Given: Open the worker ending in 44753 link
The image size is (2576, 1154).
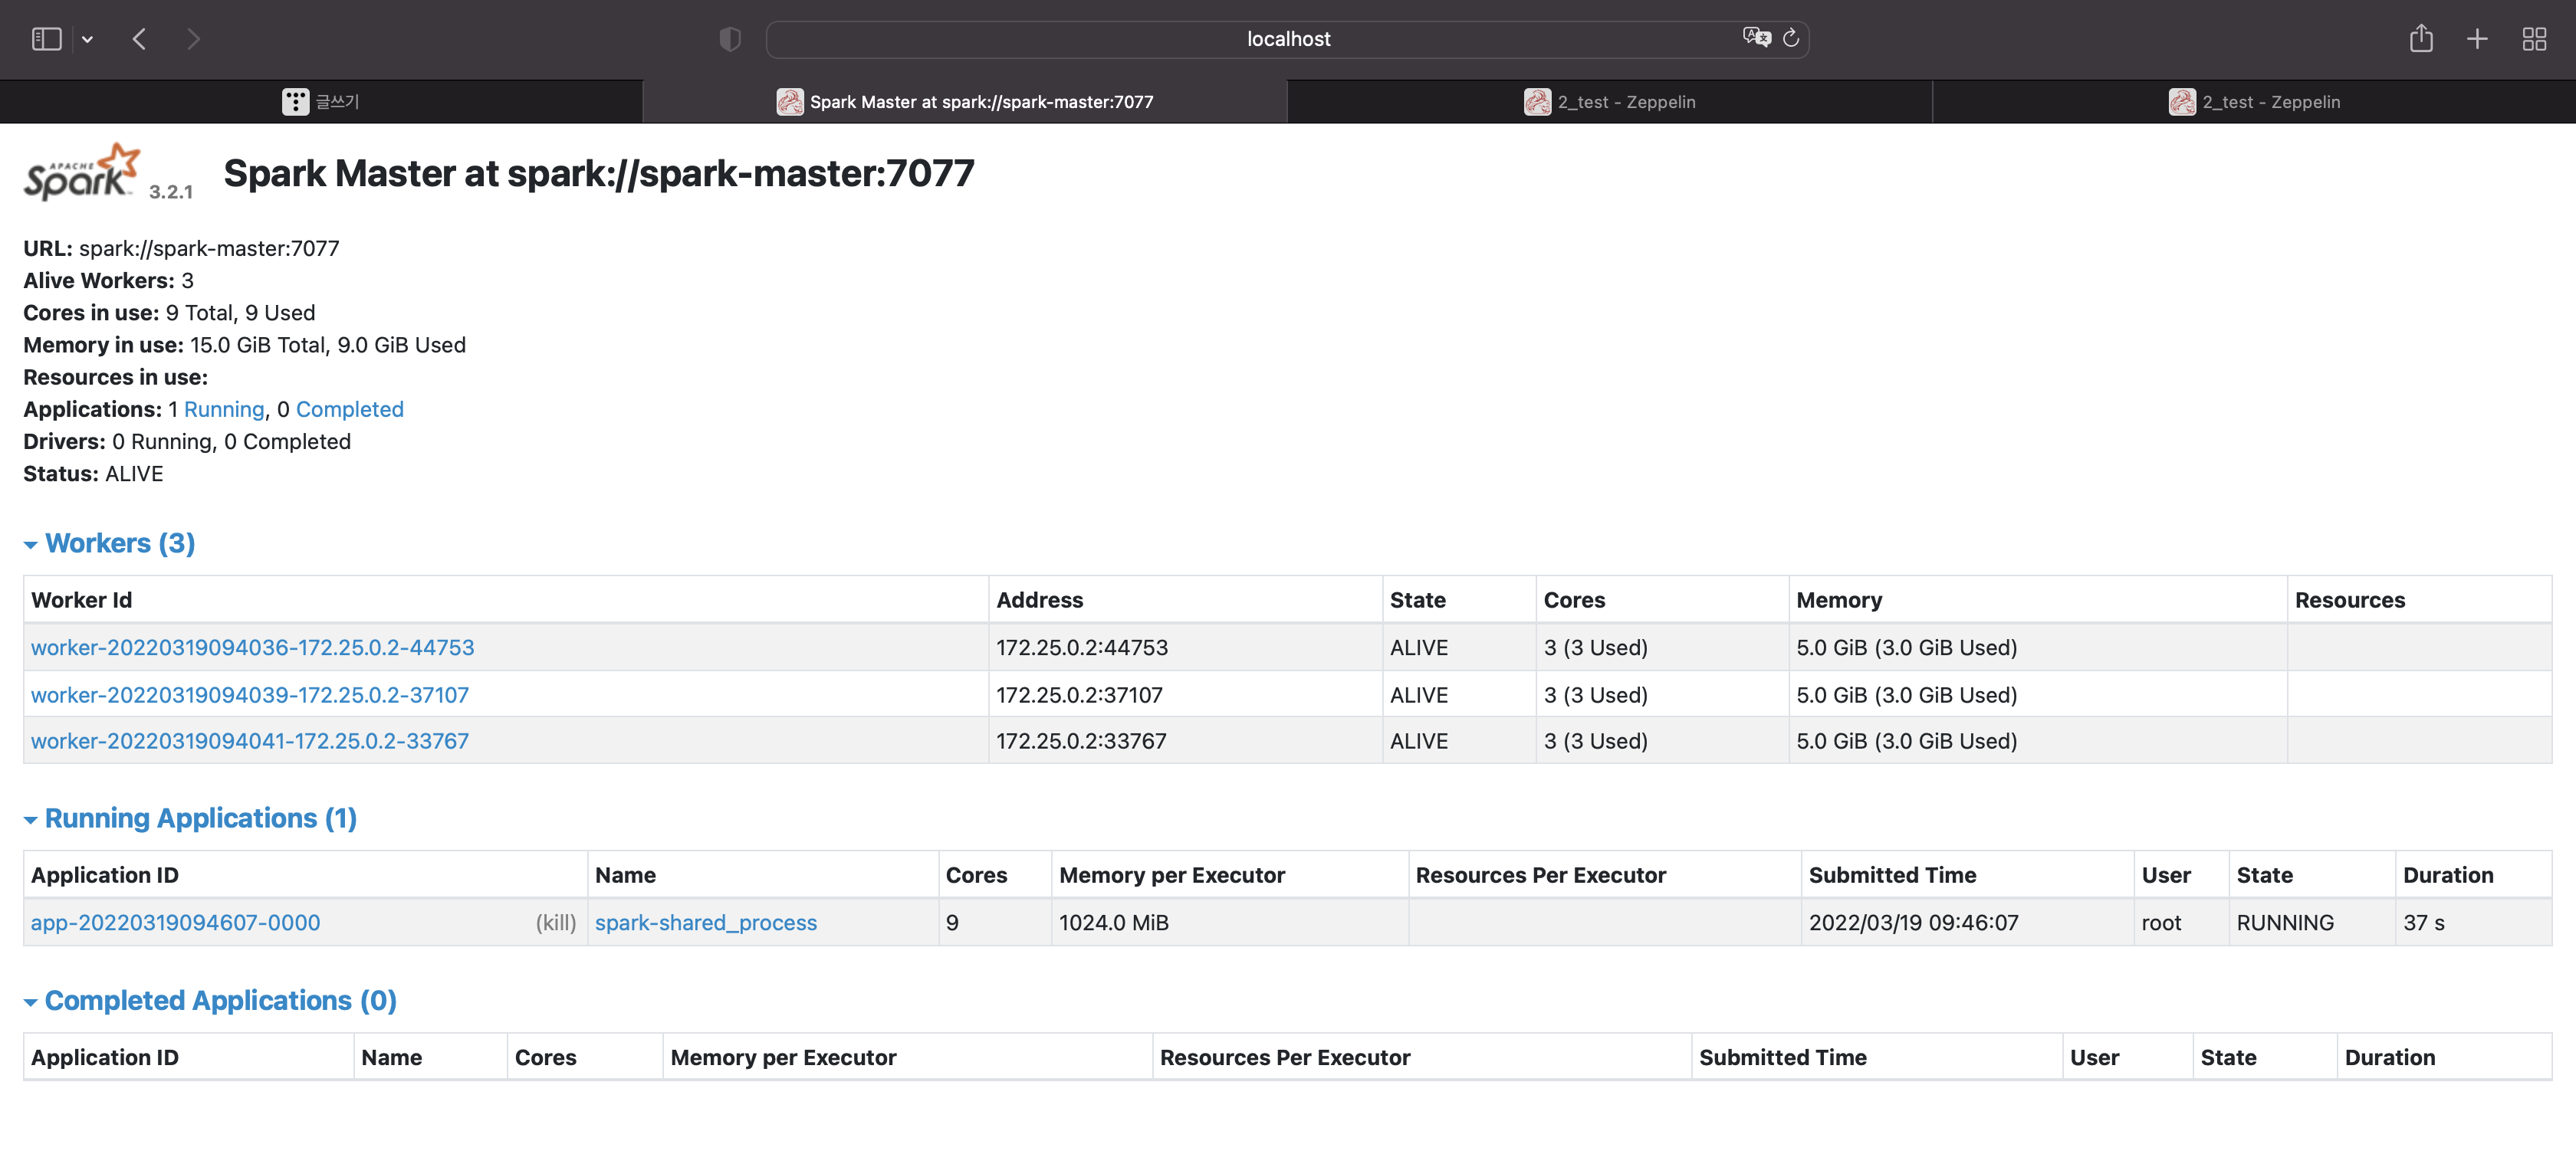Looking at the screenshot, I should 252,647.
